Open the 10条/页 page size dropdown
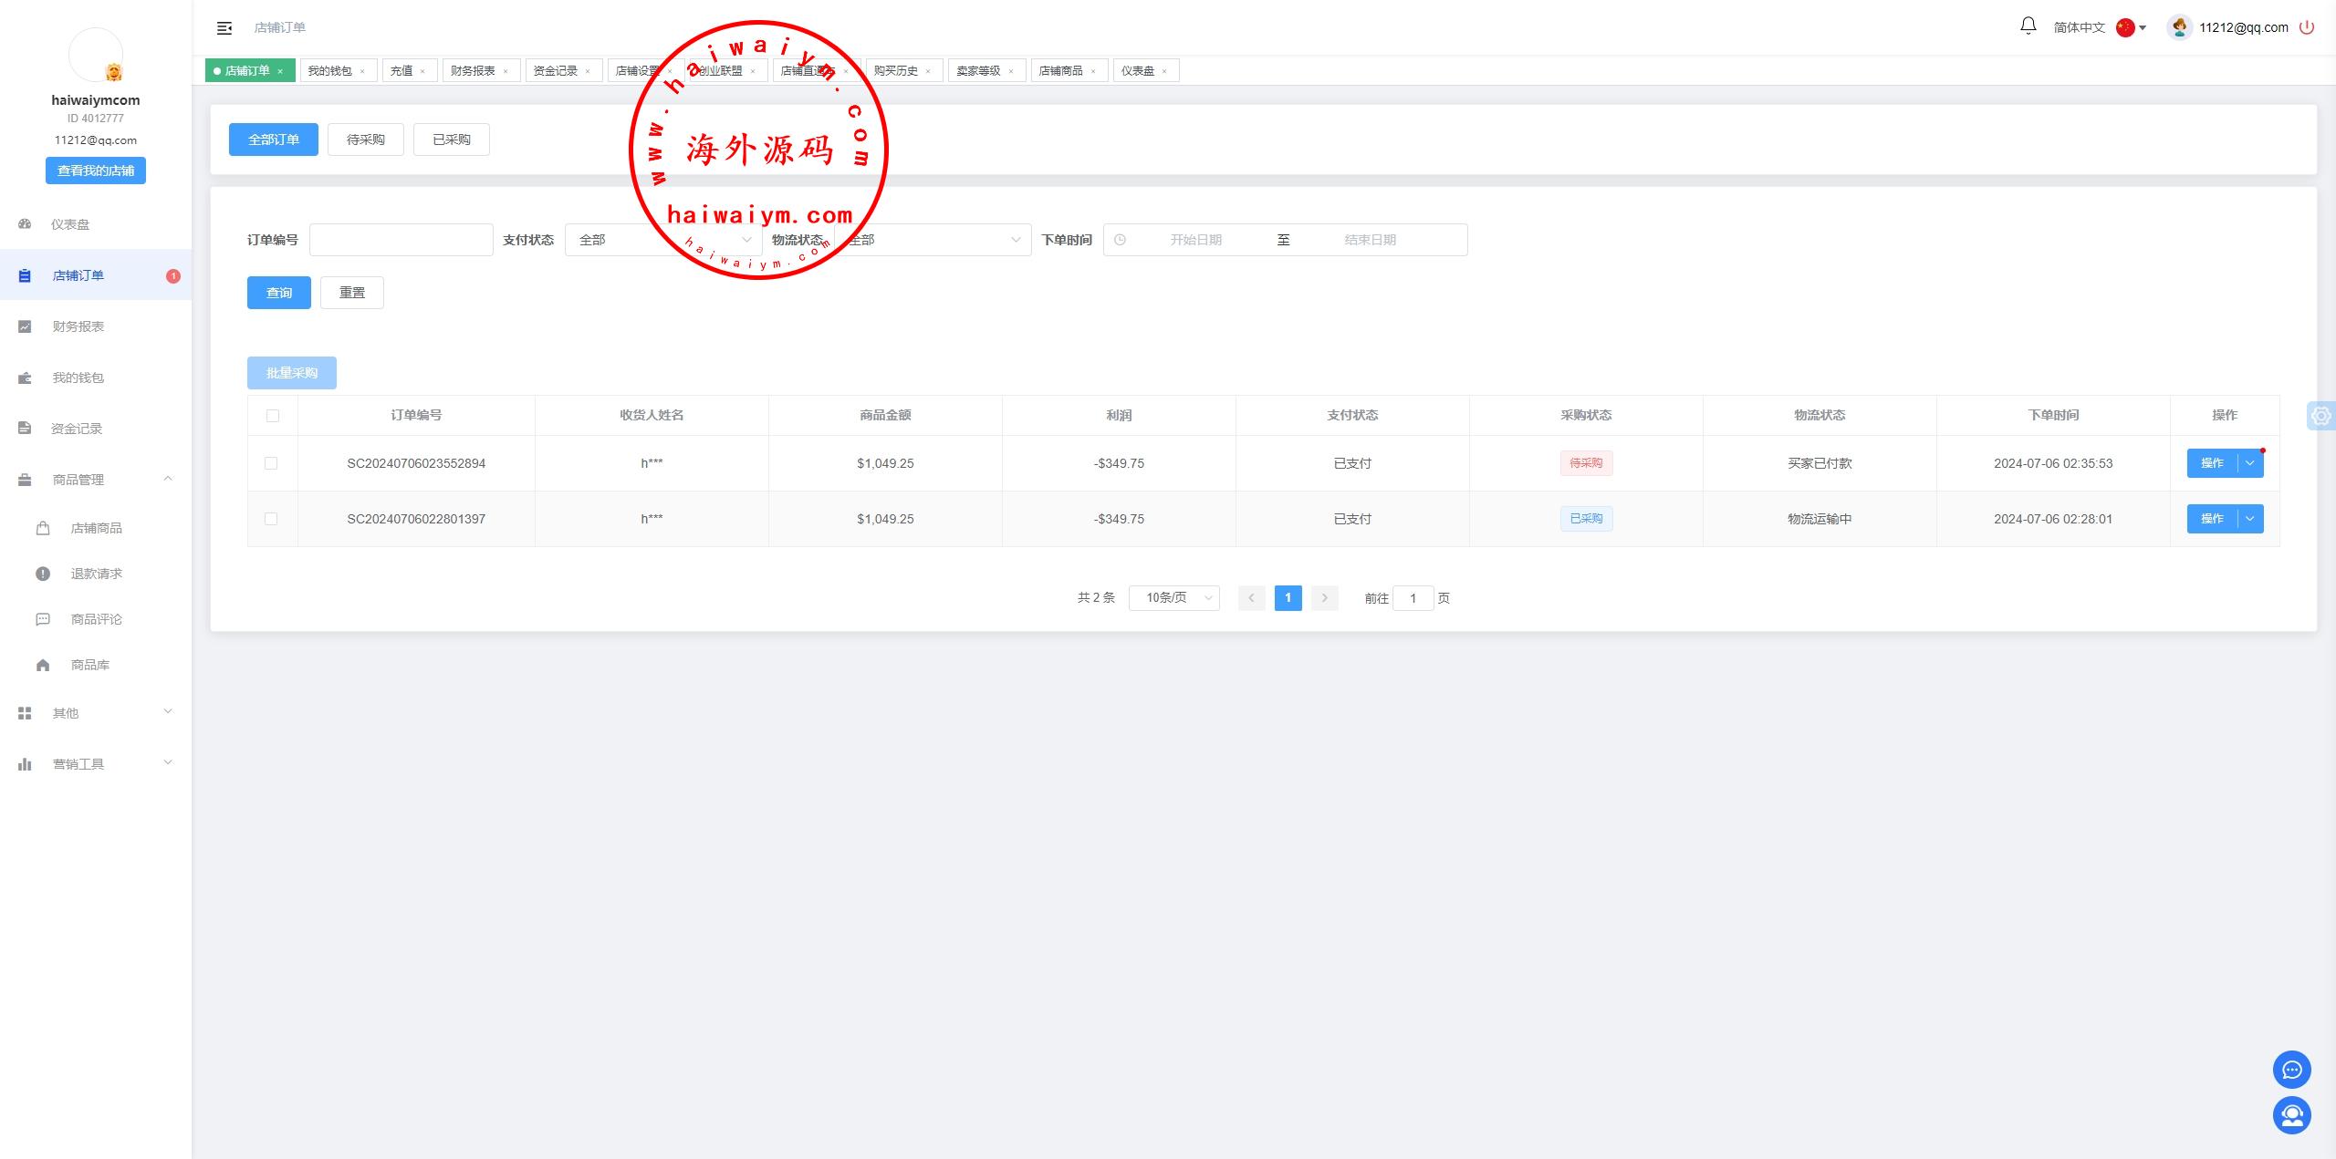 pyautogui.click(x=1173, y=598)
